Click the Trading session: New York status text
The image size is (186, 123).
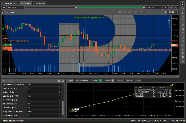click(x=13, y=121)
